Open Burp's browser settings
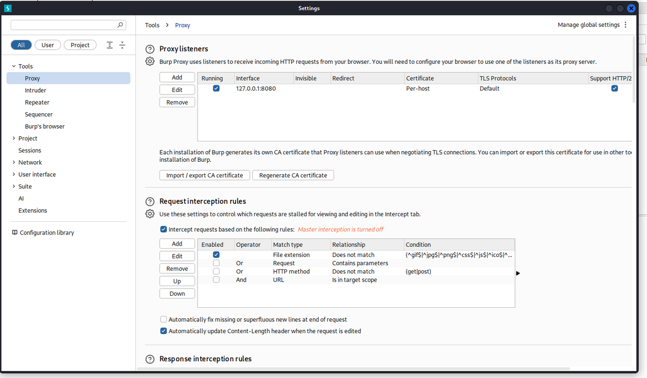This screenshot has width=647, height=378. coord(45,126)
